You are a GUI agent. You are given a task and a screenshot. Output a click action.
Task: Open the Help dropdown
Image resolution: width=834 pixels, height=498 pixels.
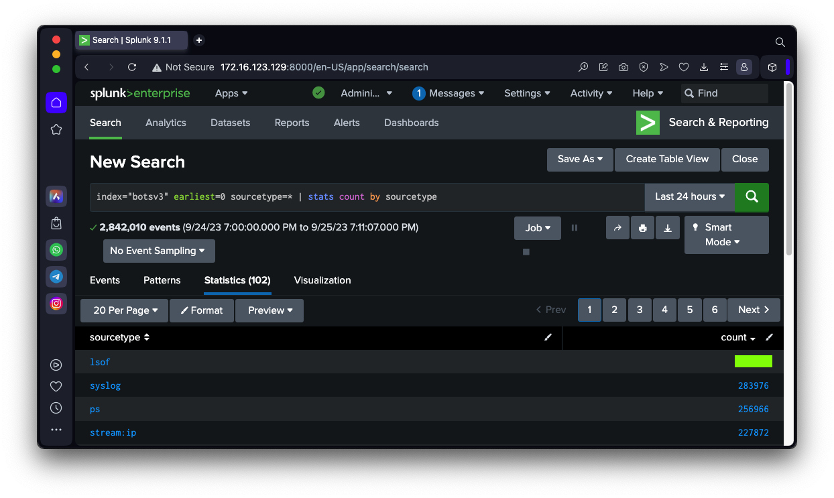[648, 93]
